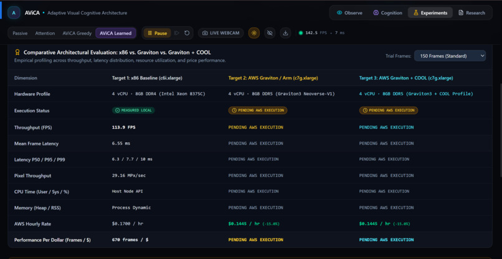Switch to the Cognition tab
This screenshot has width=502, height=259.
coord(387,13)
